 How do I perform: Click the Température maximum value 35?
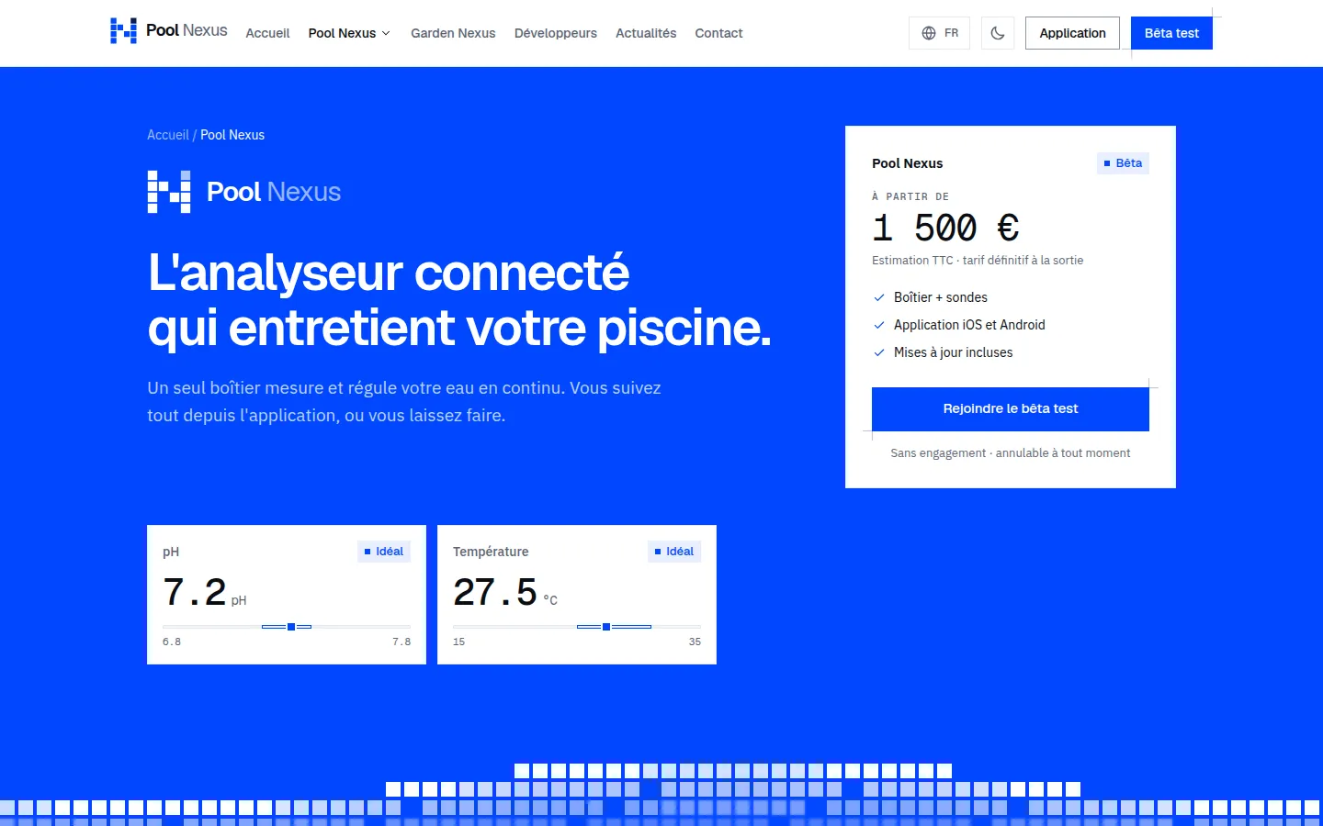(x=695, y=642)
